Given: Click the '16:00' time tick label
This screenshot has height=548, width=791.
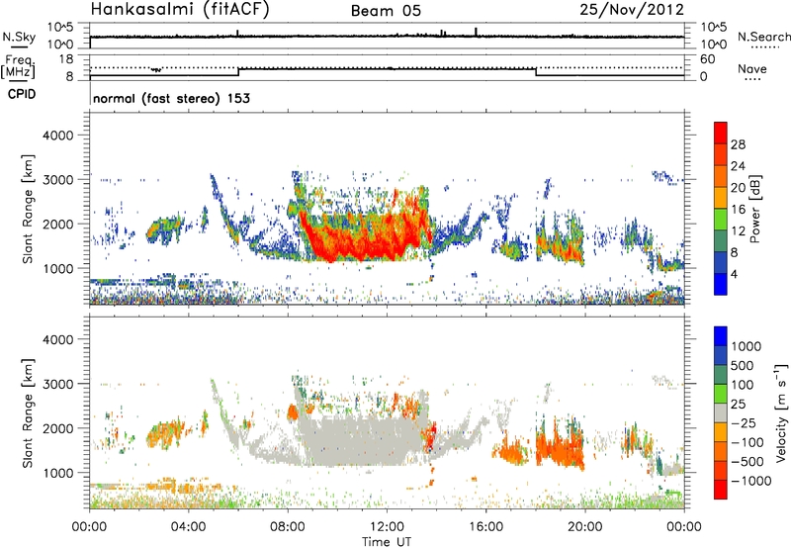Looking at the screenshot, I should [x=485, y=527].
